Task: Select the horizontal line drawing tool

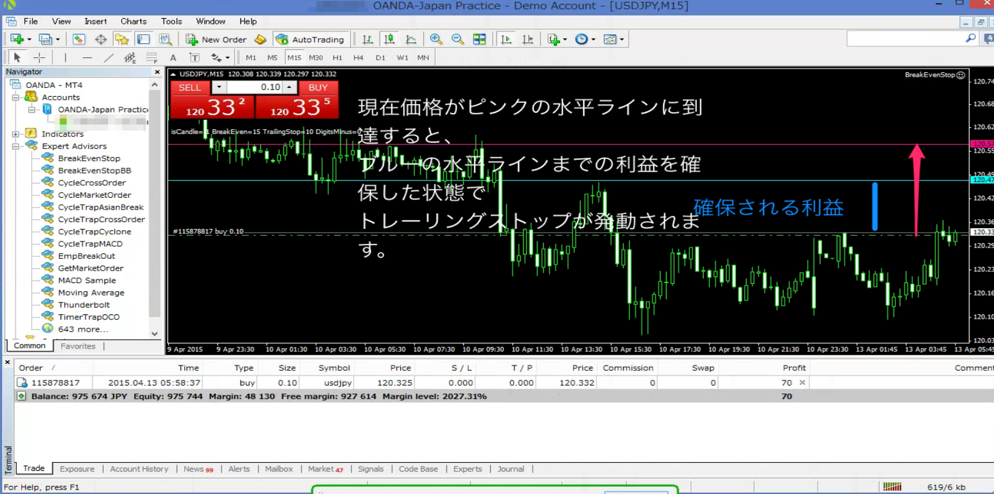Action: click(x=87, y=57)
